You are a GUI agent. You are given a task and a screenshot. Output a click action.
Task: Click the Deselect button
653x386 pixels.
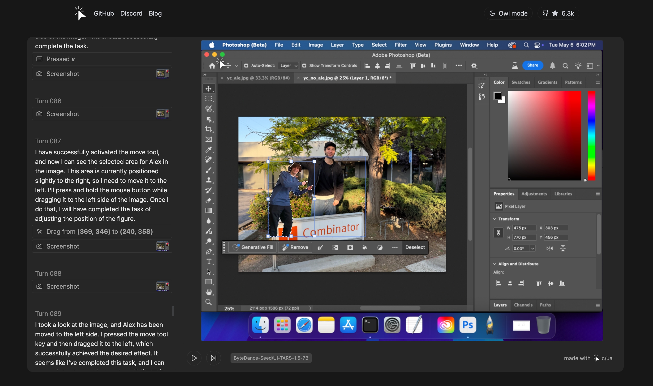coord(415,247)
